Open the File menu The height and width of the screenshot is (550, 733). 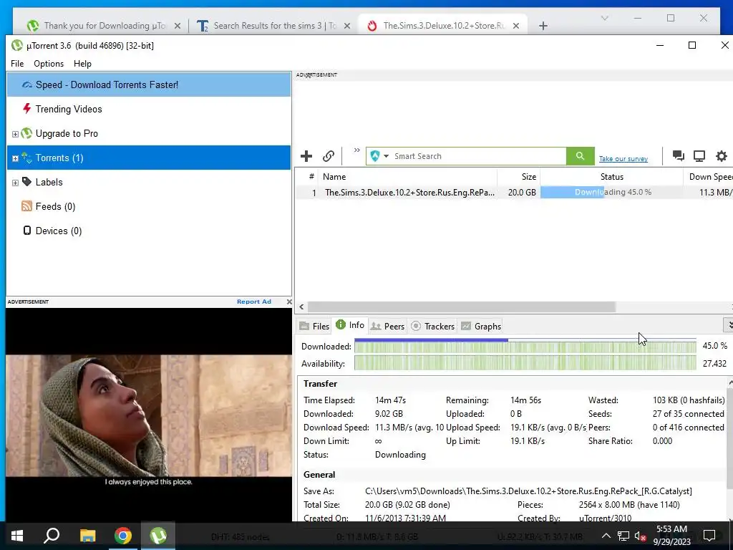pyautogui.click(x=17, y=64)
